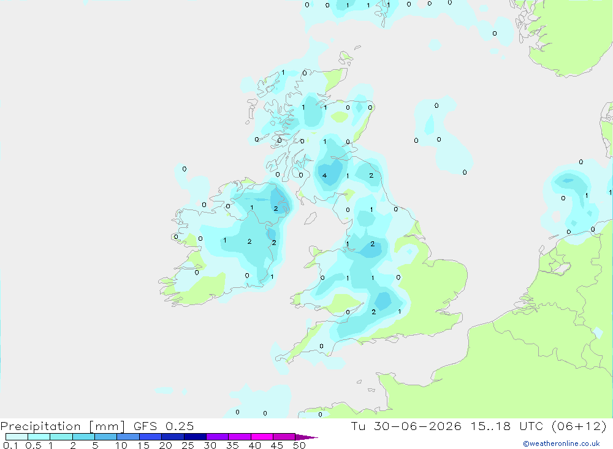Click the '45' legend scale label
The height and width of the screenshot is (449, 613).
click(x=277, y=445)
